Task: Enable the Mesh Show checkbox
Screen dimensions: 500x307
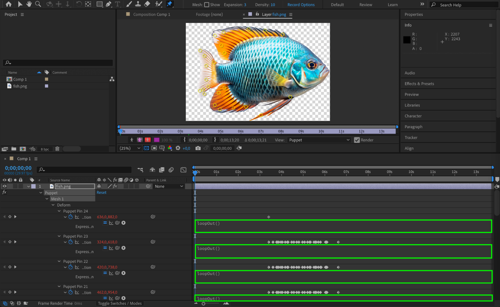Action: [x=207, y=5]
